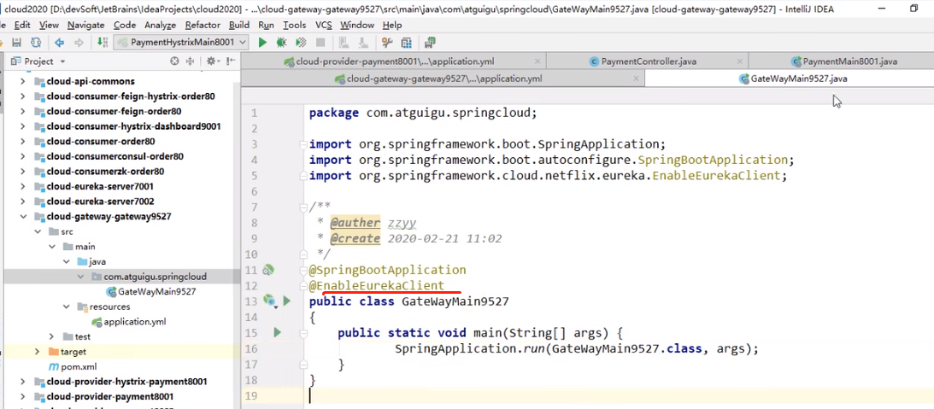Switch to PaymentMain8001.java tab
This screenshot has height=409, width=934.
843,61
